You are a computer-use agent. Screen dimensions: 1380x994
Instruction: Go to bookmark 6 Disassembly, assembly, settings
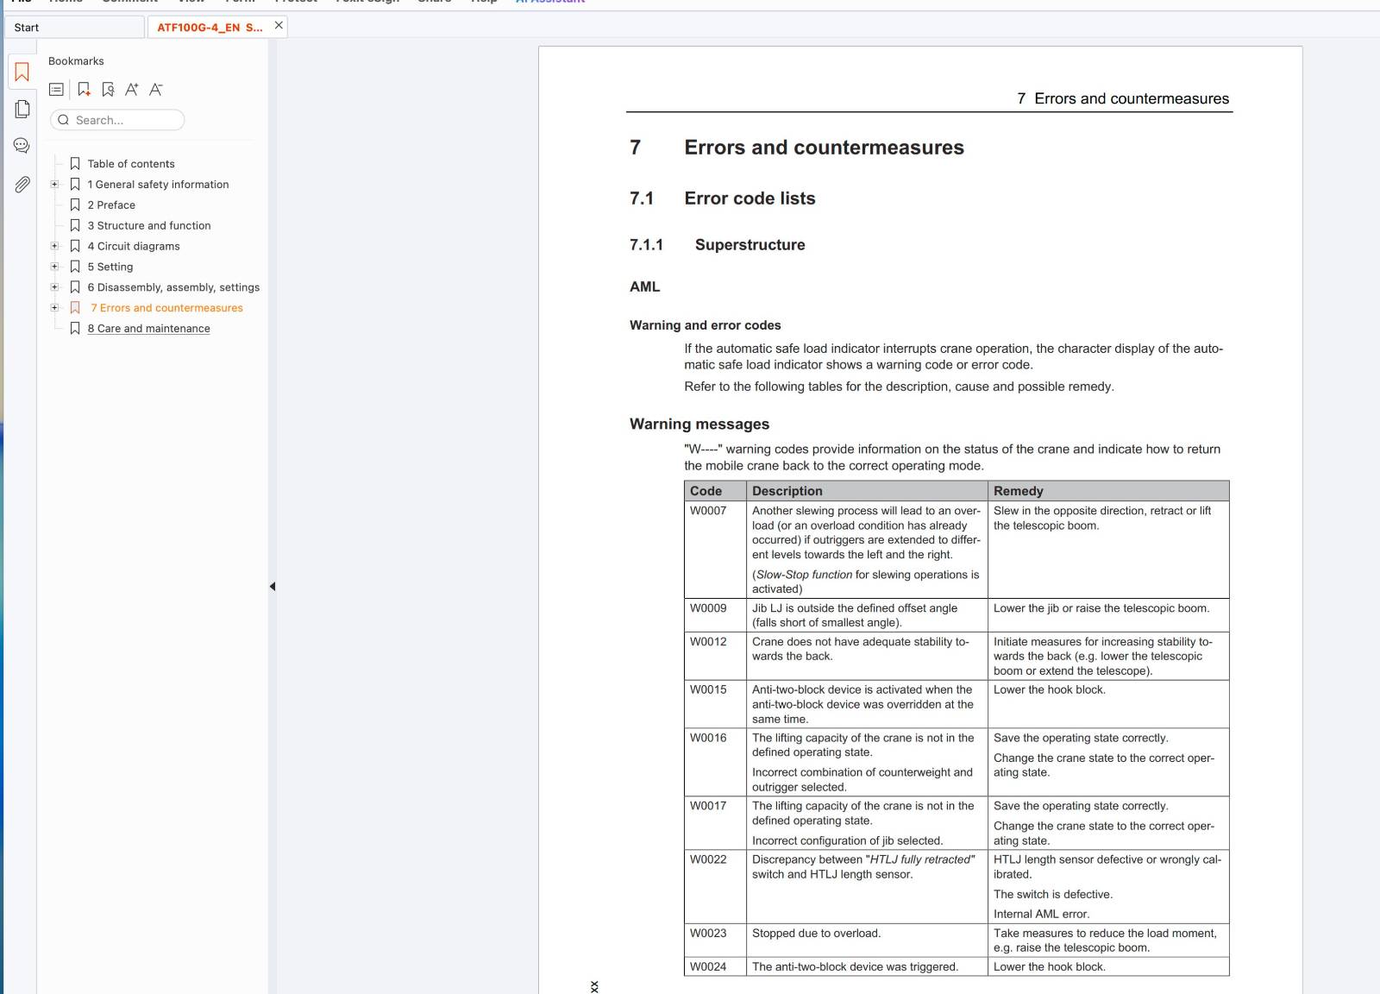pyautogui.click(x=173, y=287)
